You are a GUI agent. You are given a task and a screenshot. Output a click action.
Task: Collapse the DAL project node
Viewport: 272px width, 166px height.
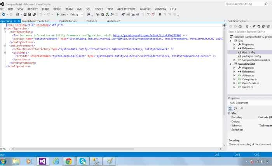click(231, 41)
